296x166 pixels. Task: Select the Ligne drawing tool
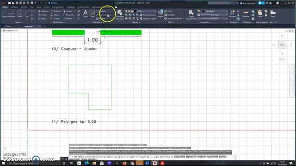click(4, 14)
